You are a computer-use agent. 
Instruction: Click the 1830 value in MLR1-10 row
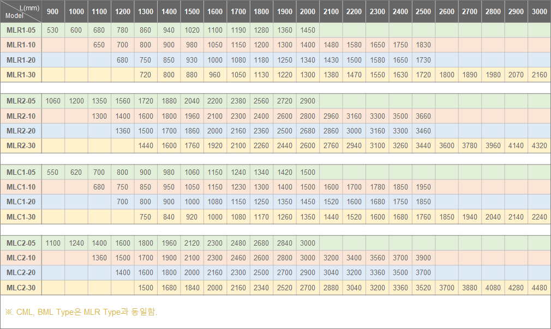(x=423, y=45)
